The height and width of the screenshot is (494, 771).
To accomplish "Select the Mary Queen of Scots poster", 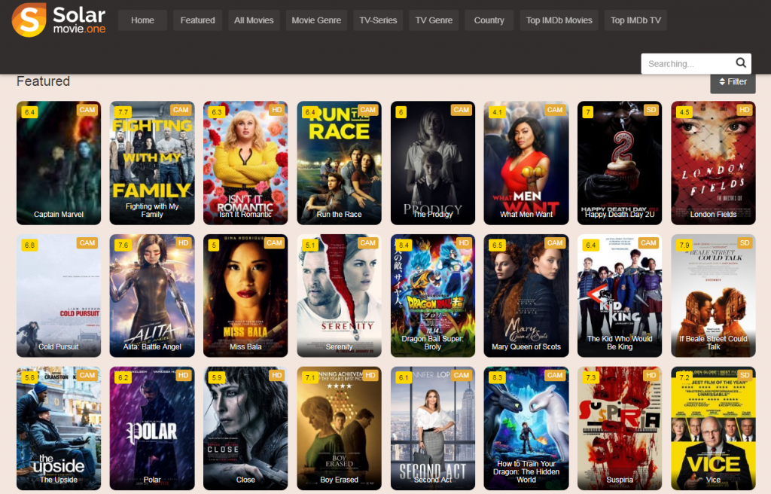I will click(526, 296).
